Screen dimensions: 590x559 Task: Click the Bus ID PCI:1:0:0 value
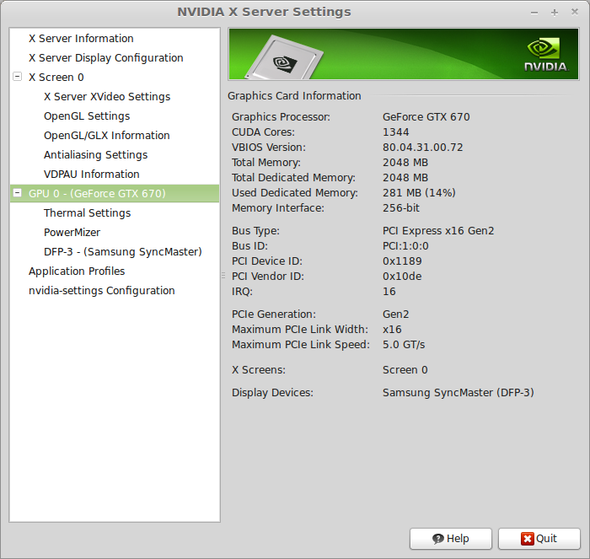pos(405,246)
